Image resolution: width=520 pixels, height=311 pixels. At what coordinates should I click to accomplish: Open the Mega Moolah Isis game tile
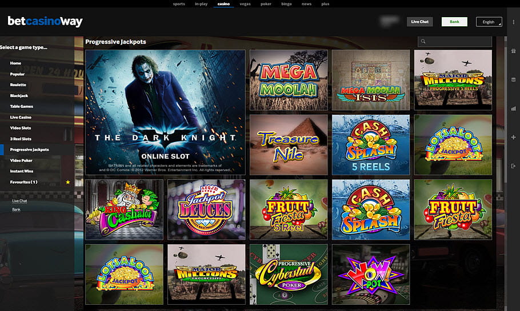(371, 80)
